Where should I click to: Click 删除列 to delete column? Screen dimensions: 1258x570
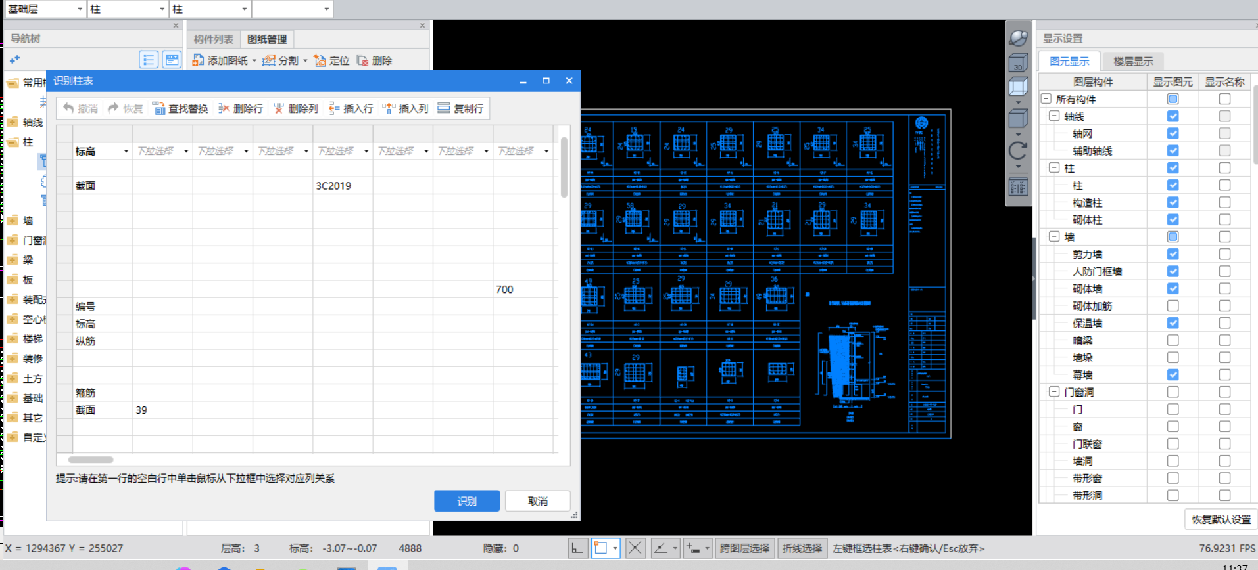[x=296, y=108]
